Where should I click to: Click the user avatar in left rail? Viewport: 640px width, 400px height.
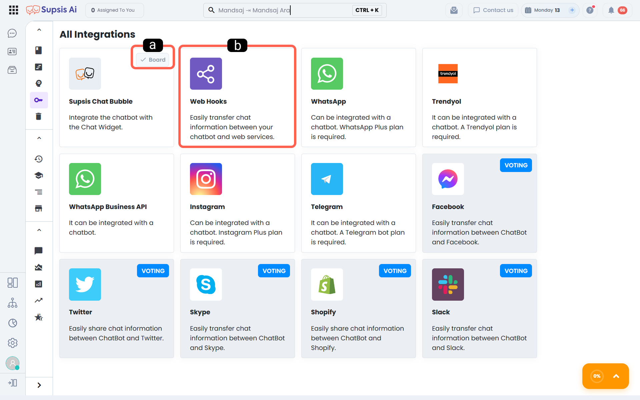tap(13, 363)
